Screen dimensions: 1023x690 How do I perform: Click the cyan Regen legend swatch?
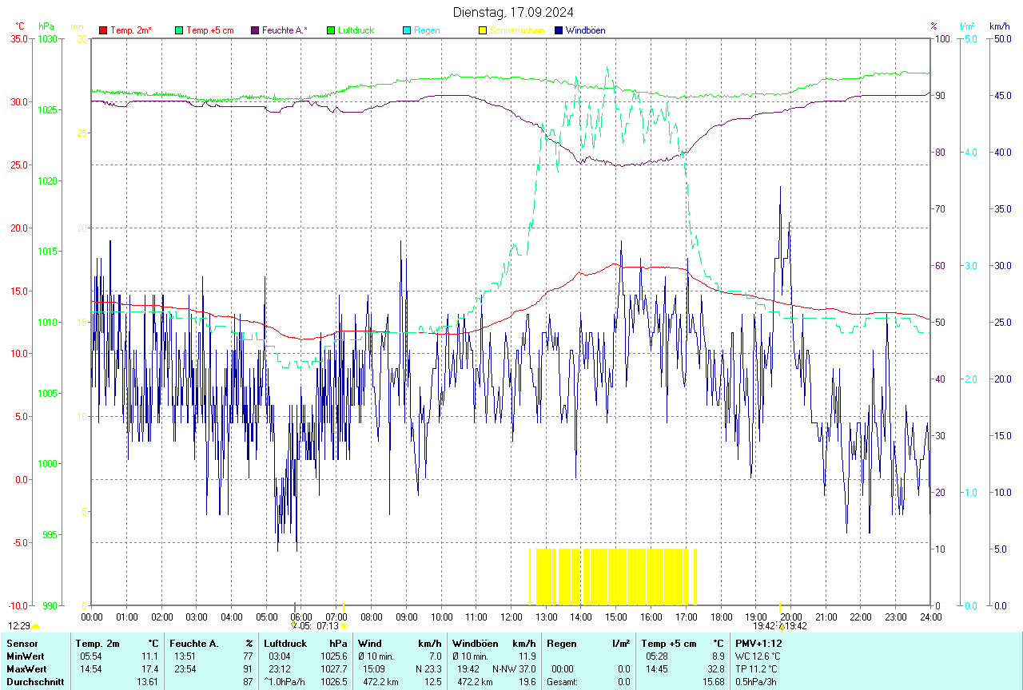point(407,30)
